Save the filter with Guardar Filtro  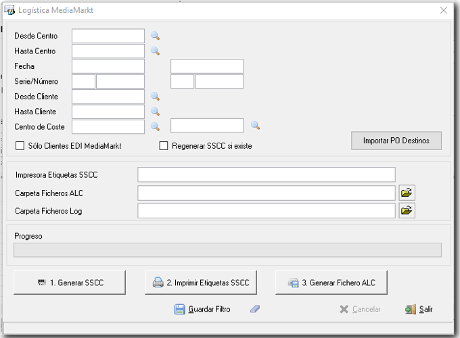(202, 310)
